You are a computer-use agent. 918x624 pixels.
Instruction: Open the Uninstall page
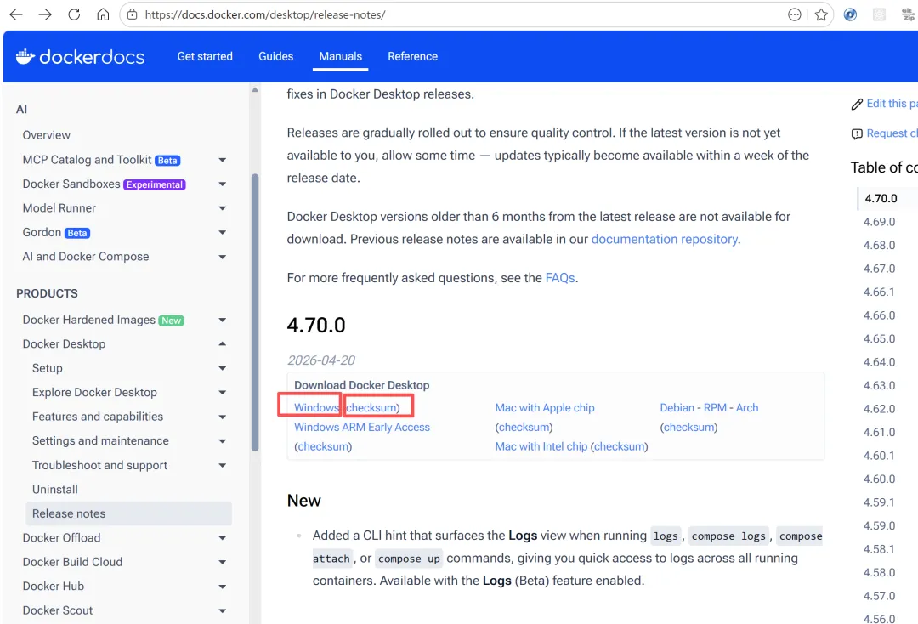tap(55, 490)
